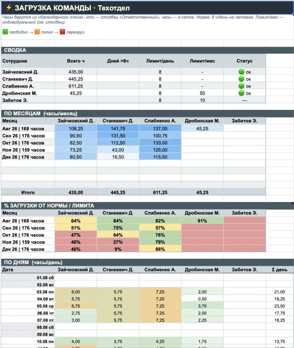Select Забитов's monthly limit cell '10'
The image size is (294, 348).
pos(202,100)
